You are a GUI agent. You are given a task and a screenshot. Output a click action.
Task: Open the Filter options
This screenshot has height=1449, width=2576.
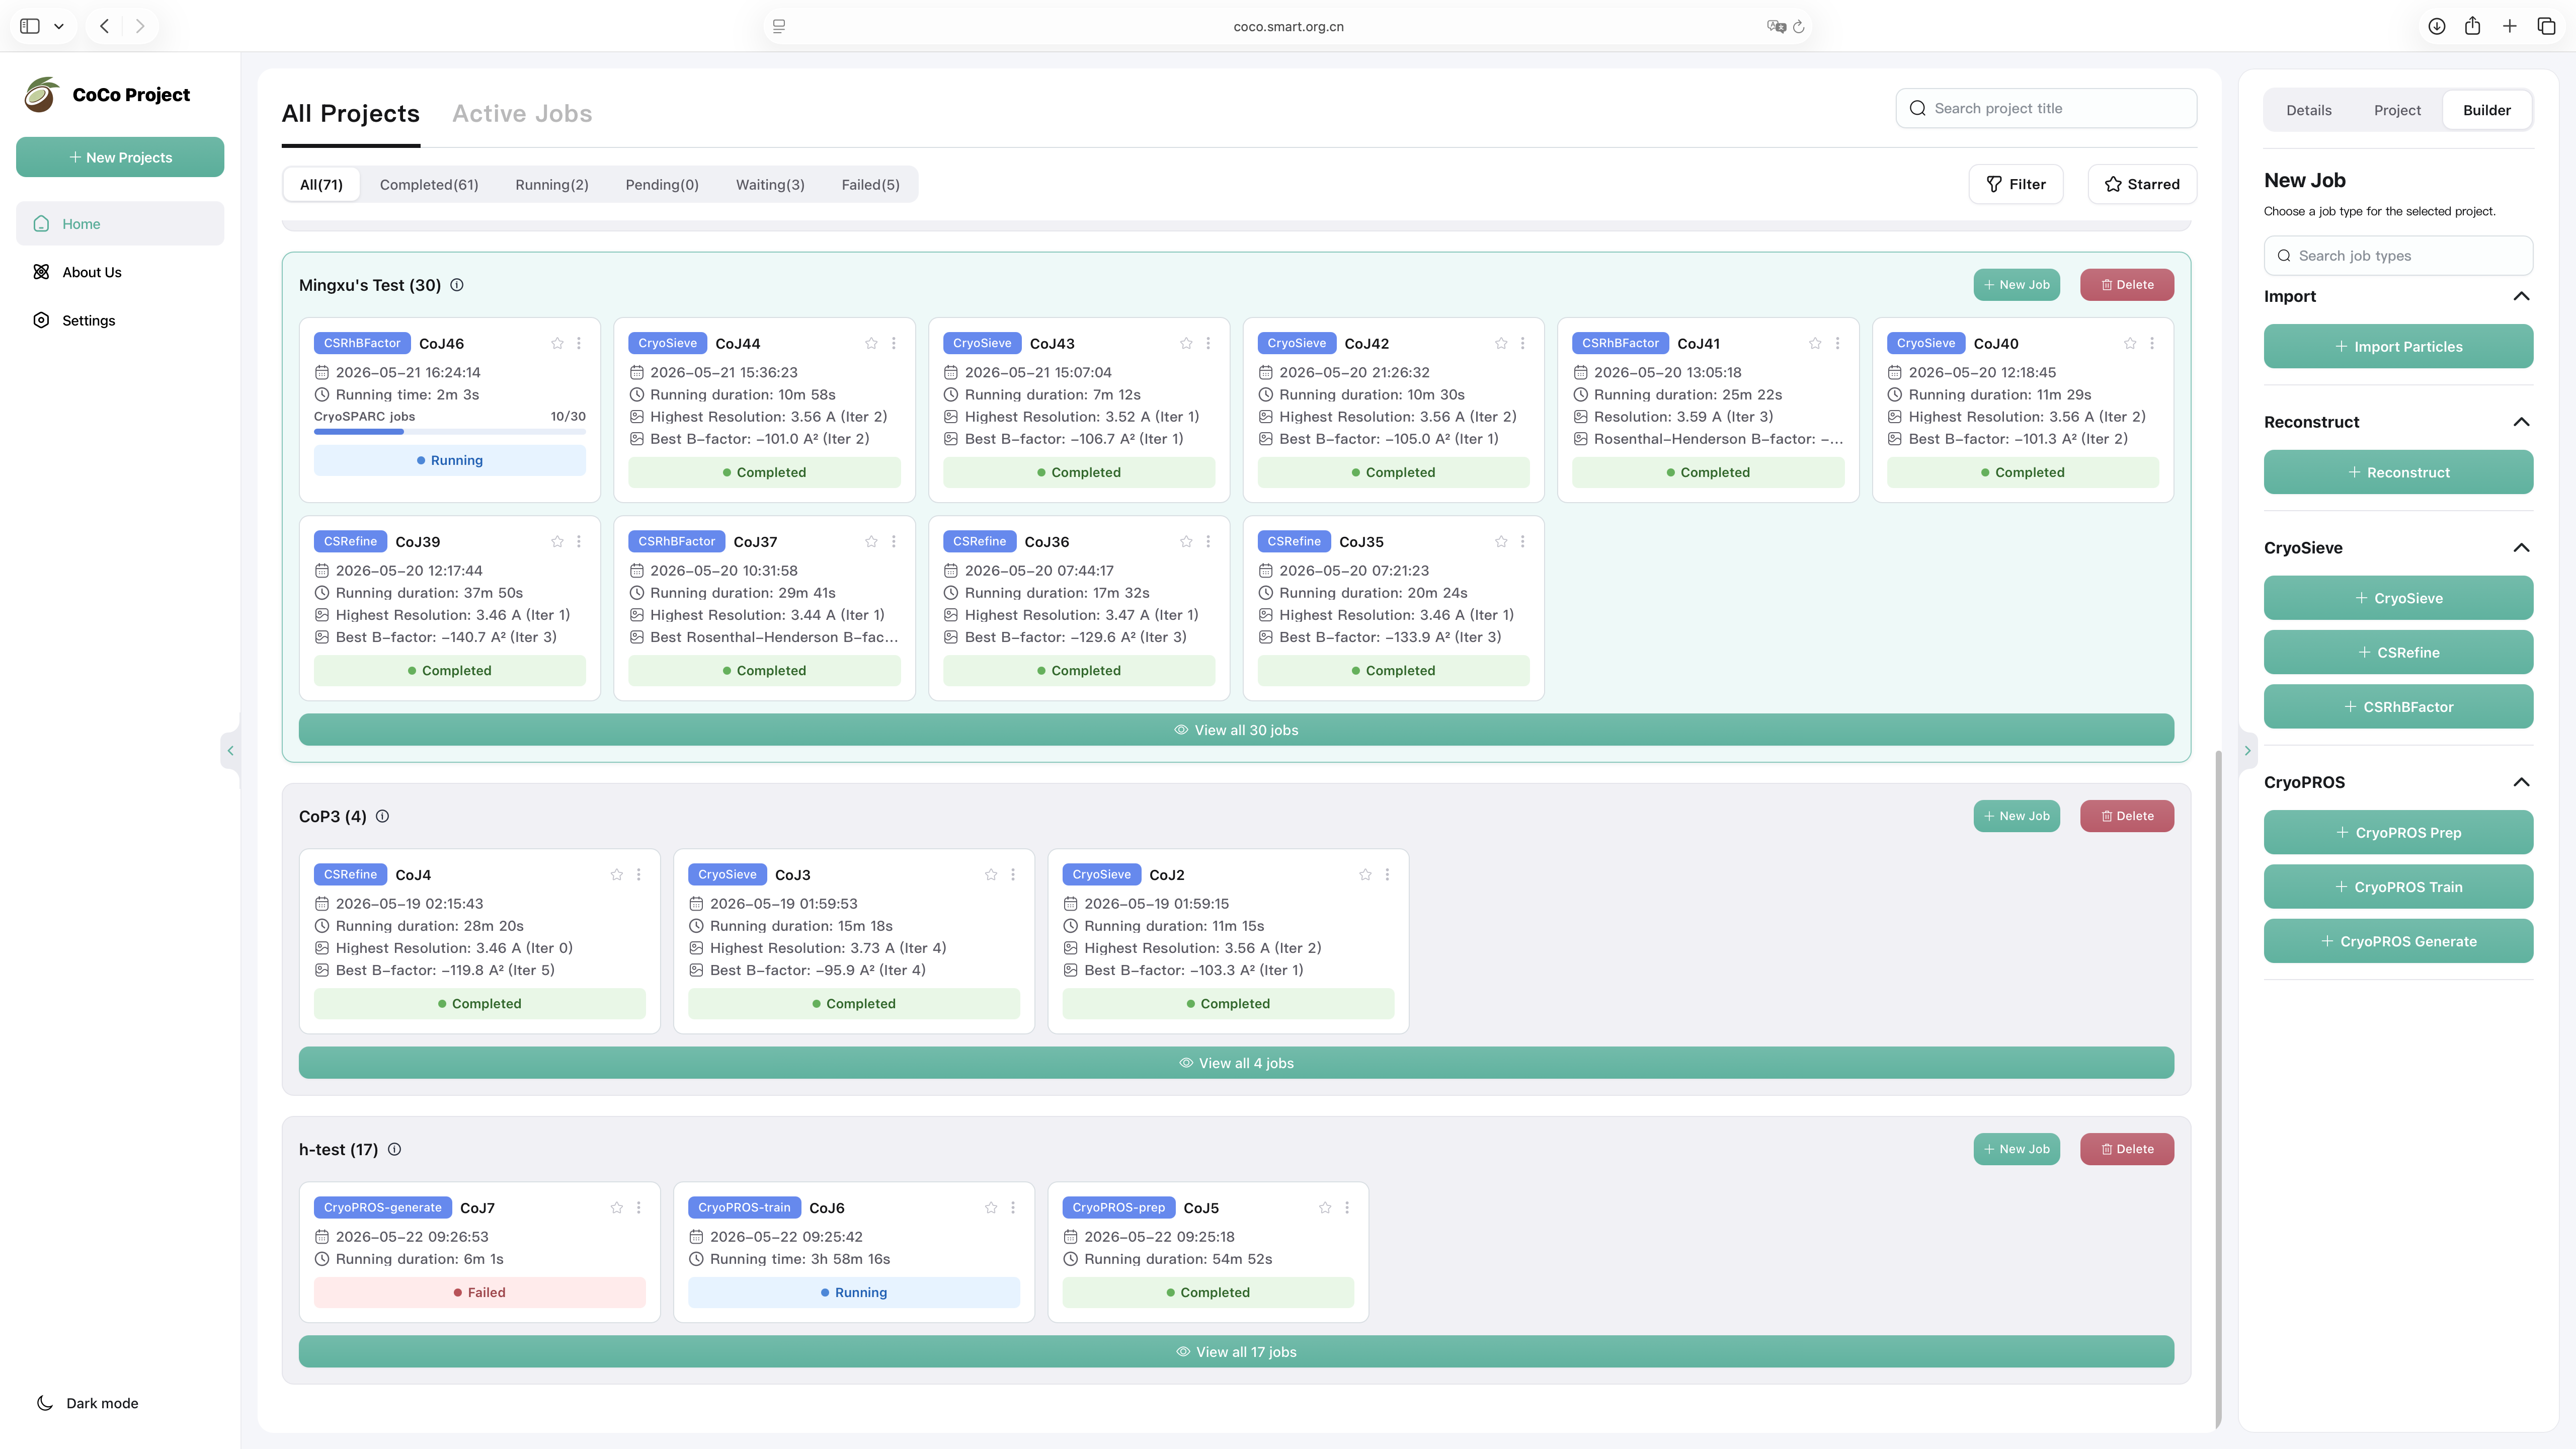[2016, 184]
